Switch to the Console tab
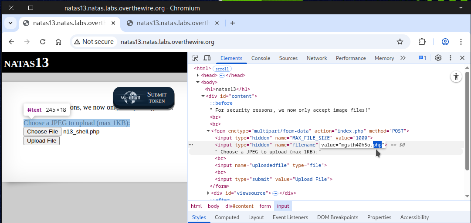The image size is (471, 223). pos(261,58)
